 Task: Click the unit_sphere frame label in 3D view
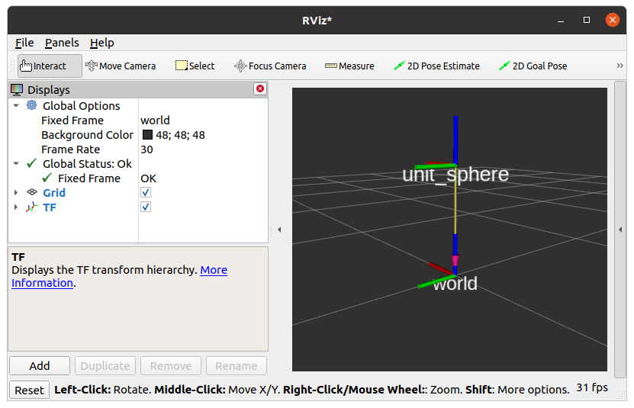[455, 175]
